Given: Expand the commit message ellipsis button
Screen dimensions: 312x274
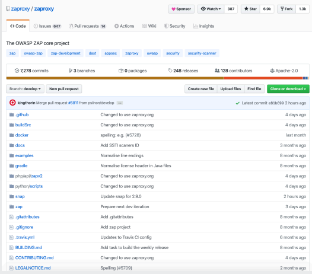Looking at the screenshot, I should (x=120, y=103).
